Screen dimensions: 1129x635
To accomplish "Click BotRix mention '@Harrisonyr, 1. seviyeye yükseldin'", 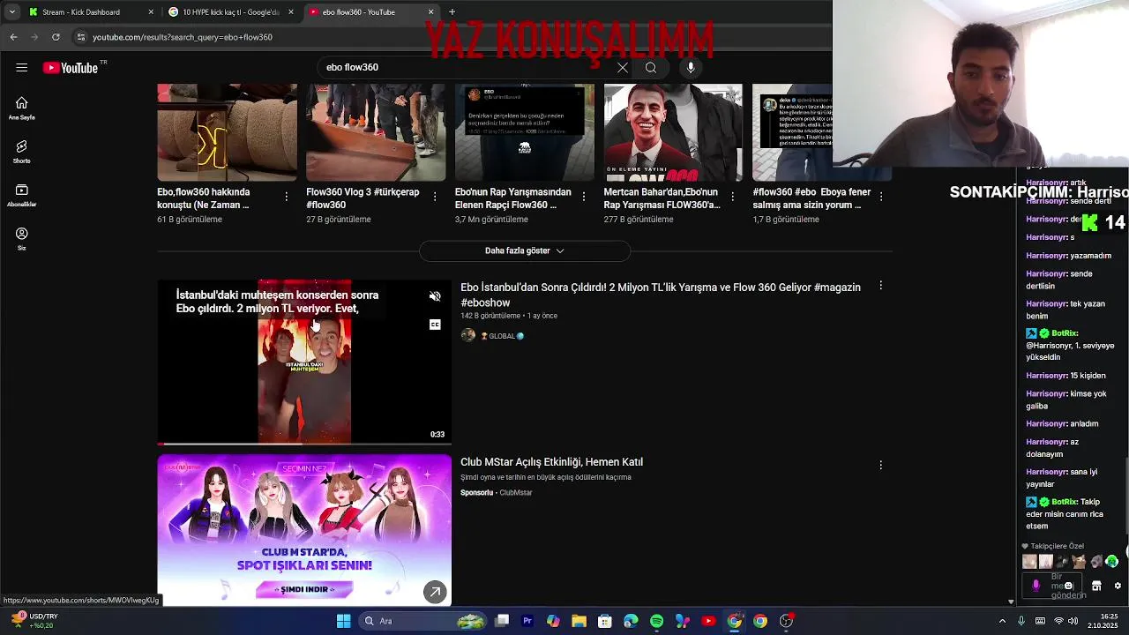I will [1070, 351].
